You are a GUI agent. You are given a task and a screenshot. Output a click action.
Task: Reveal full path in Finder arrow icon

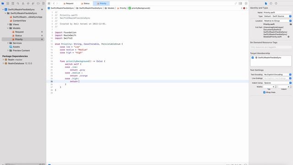(x=288, y=37)
